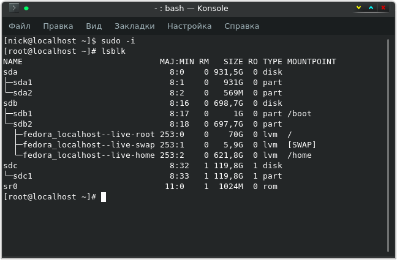The image size is (397, 260).
Task: Click the 'lsblk' command text
Action: pyautogui.click(x=113, y=51)
